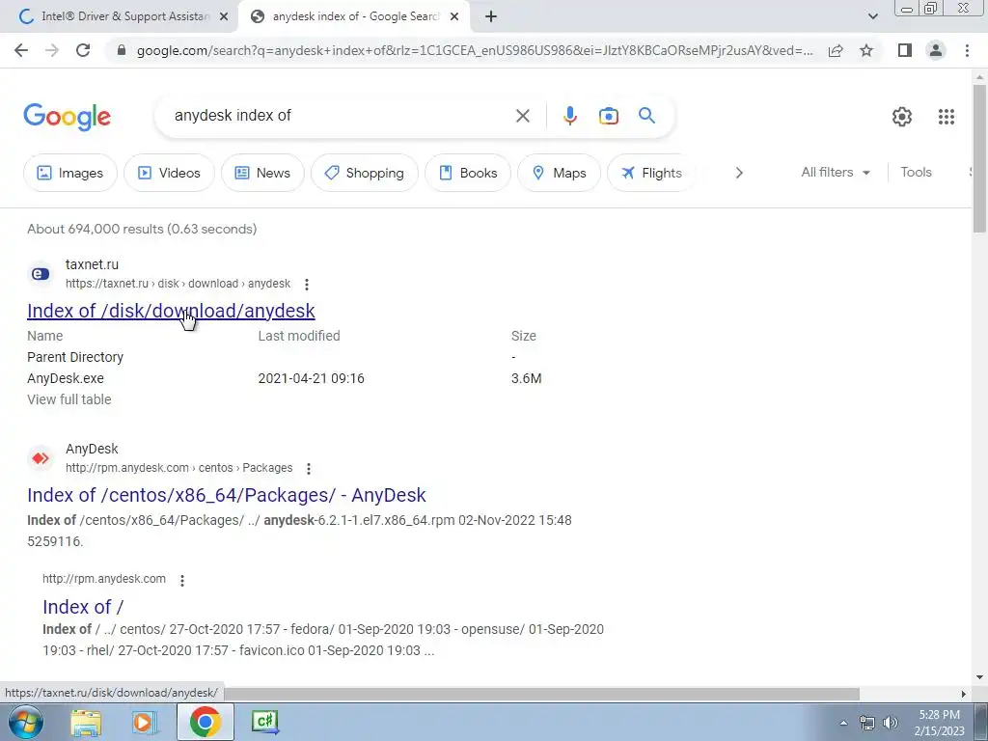Open Windows Start menu orb
This screenshot has width=988, height=741.
click(x=24, y=722)
